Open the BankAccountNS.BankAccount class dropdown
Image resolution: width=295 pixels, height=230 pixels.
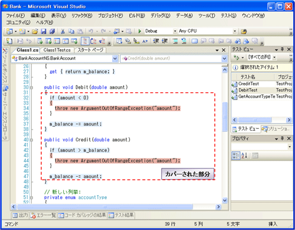[x=115, y=59]
